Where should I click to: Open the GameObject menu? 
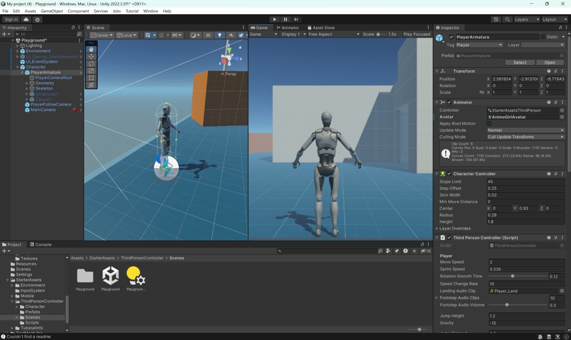[52, 11]
